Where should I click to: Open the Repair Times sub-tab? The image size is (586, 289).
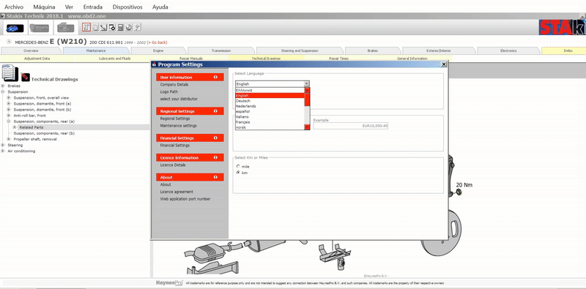(338, 59)
